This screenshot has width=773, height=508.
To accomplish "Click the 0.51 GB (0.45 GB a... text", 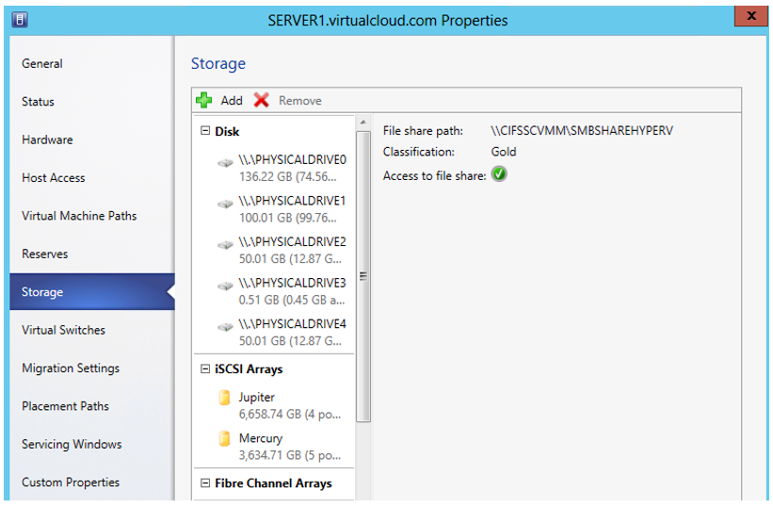I will [x=292, y=300].
